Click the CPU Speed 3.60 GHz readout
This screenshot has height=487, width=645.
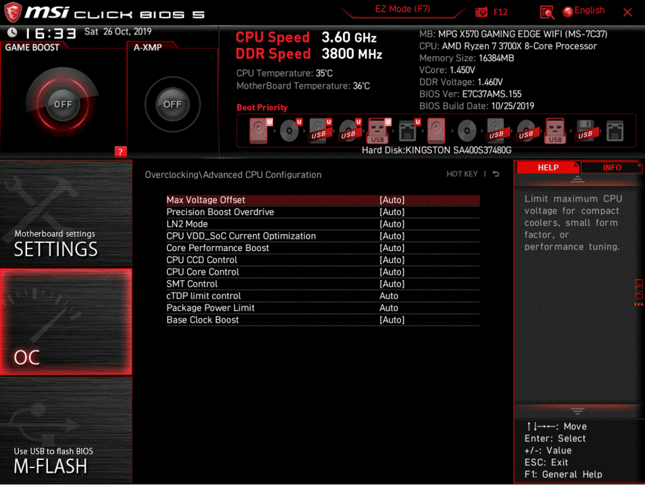[306, 37]
